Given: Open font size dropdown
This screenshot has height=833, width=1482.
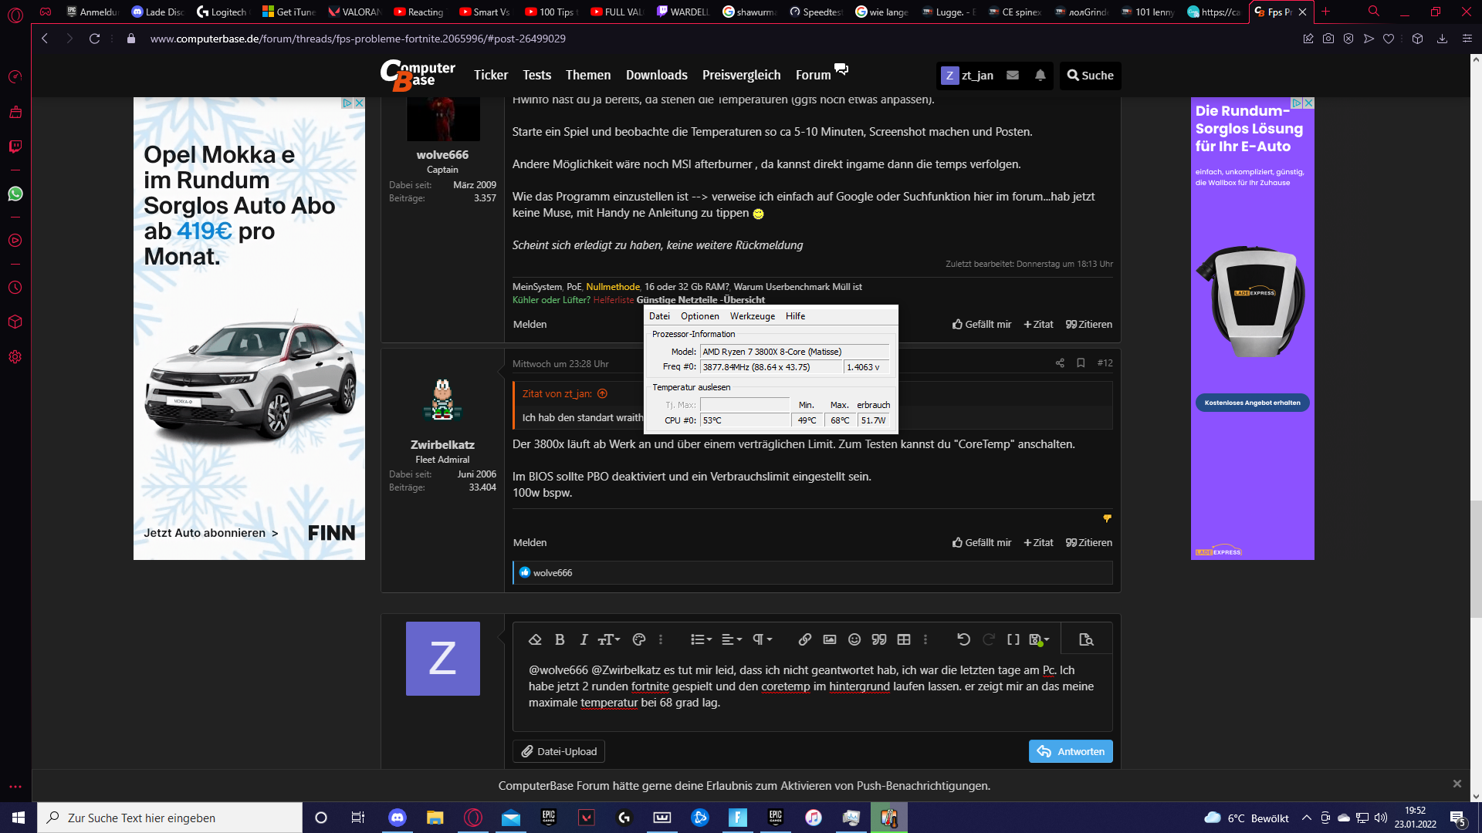Looking at the screenshot, I should [x=609, y=639].
